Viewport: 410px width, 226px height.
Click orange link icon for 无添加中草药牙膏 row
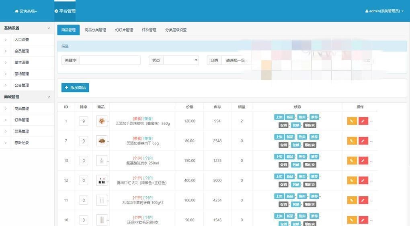(x=352, y=200)
